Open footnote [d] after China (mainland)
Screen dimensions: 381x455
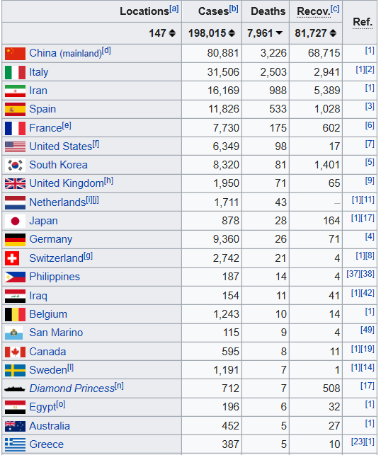point(106,50)
